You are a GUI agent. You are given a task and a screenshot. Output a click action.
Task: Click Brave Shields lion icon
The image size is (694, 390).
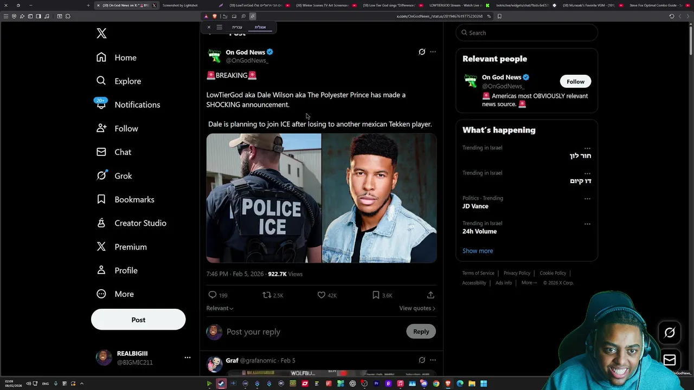(x=215, y=16)
